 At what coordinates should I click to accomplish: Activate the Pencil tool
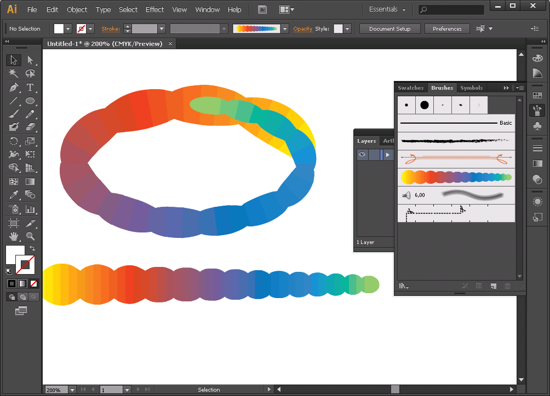(30, 114)
